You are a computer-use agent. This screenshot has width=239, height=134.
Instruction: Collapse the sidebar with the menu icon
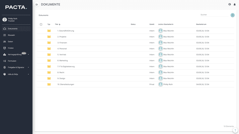tap(37, 5)
